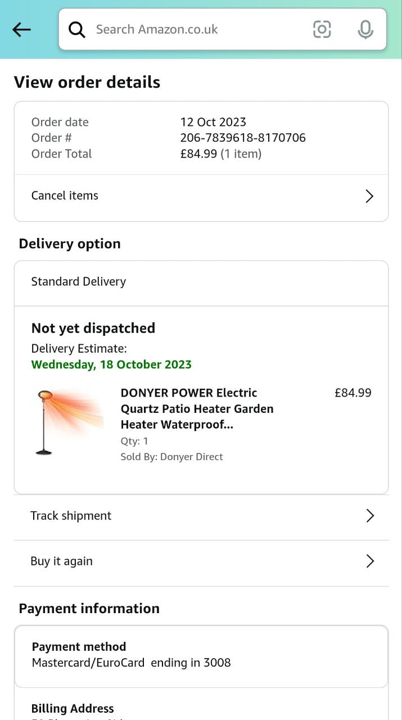Image resolution: width=402 pixels, height=720 pixels.
Task: Tap Sold By Donyer Direct text
Action: pyautogui.click(x=171, y=457)
